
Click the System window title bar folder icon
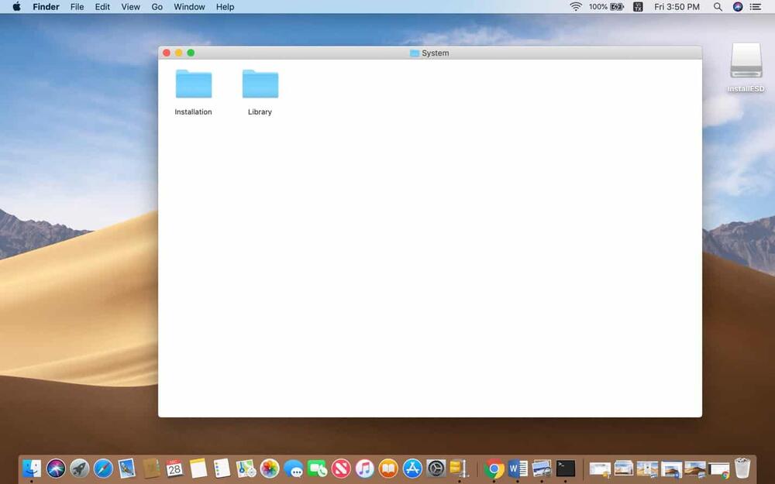(415, 53)
